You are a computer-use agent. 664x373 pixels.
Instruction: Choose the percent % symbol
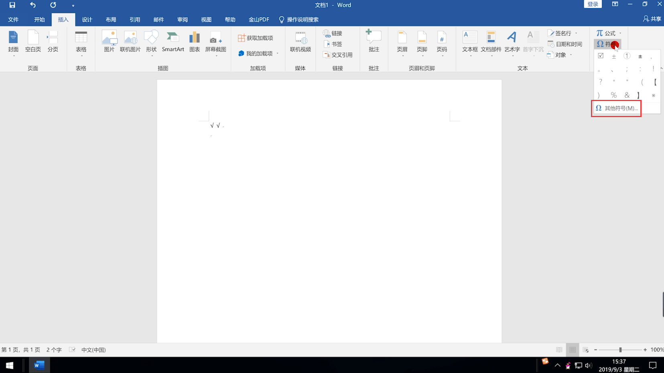(613, 95)
